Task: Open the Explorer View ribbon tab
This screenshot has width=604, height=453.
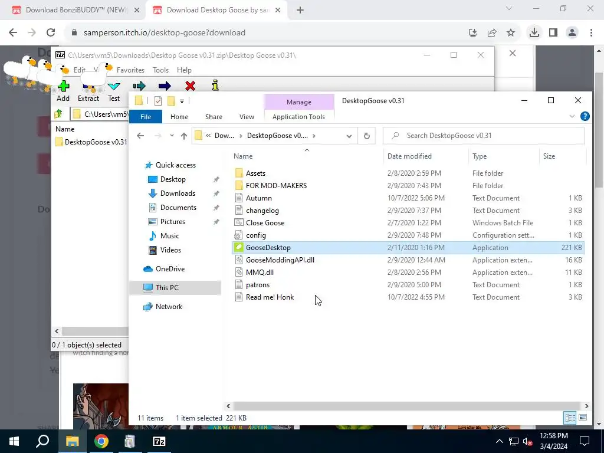Action: click(x=247, y=117)
